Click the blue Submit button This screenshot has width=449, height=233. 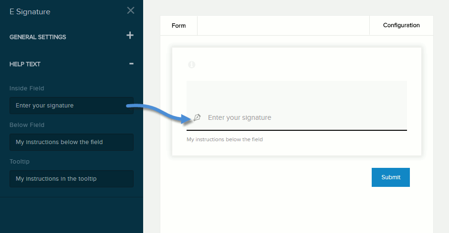[x=391, y=177]
